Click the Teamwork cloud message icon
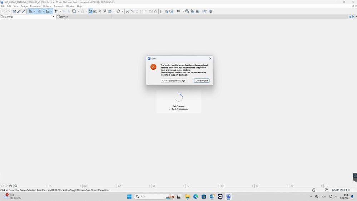Screen dimensions: 357x201 pos(171,11)
